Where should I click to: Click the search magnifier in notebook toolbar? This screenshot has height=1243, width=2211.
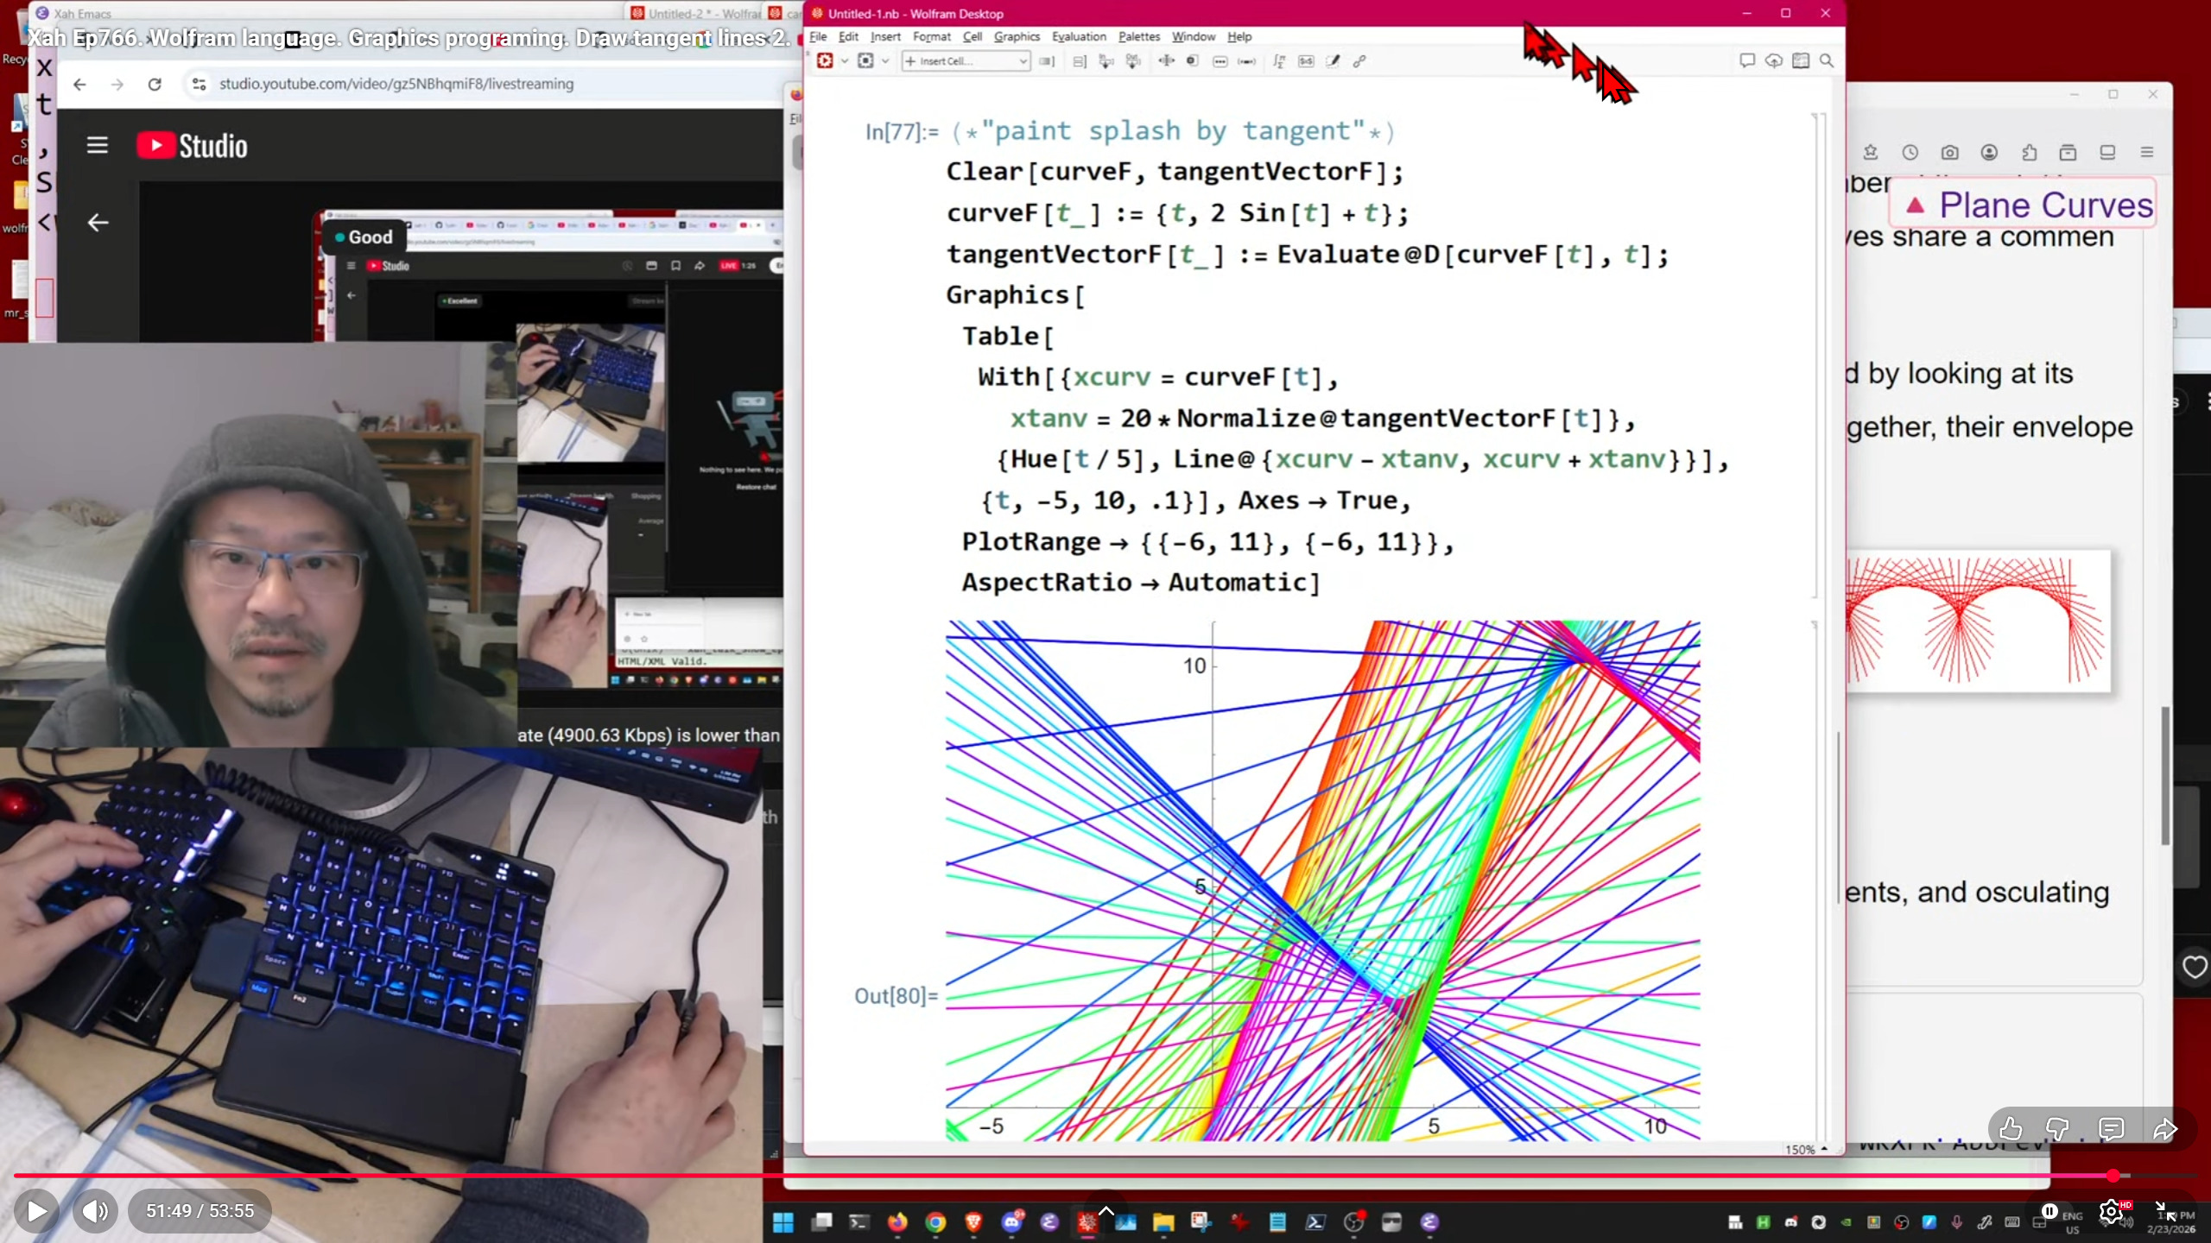coord(1827,61)
